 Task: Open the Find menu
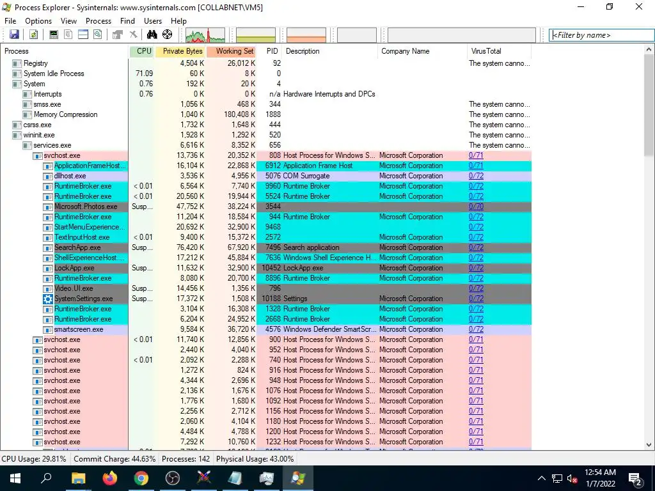pyautogui.click(x=127, y=21)
